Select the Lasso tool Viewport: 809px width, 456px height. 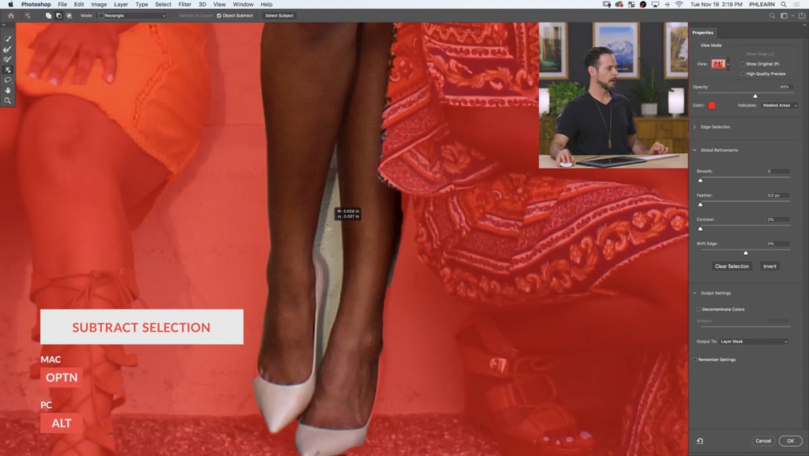click(8, 80)
